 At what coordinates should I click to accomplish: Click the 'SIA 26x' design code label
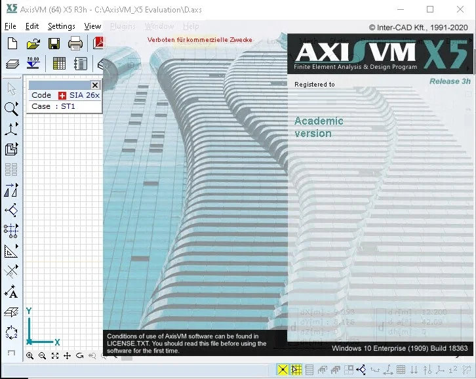click(85, 95)
